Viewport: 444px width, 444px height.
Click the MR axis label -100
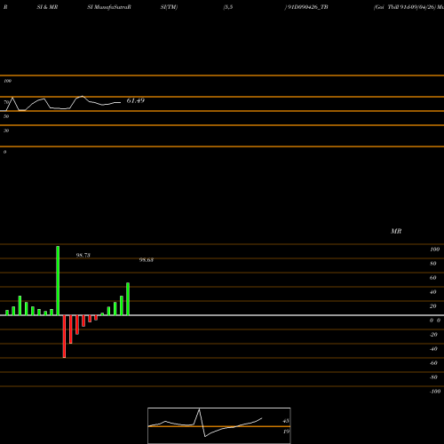[x=435, y=392]
